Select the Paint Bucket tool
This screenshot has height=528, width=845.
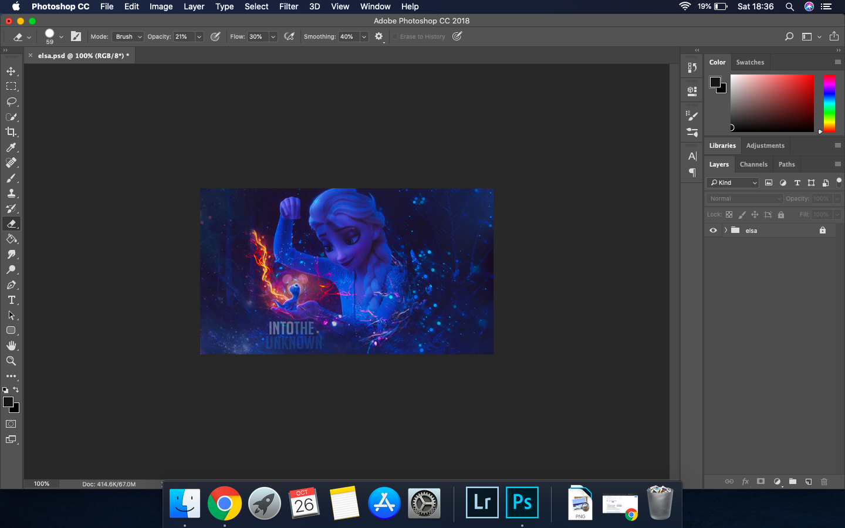tap(11, 239)
